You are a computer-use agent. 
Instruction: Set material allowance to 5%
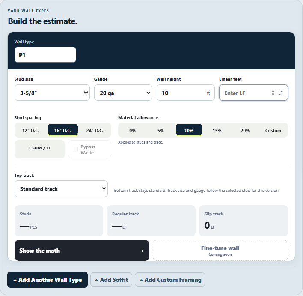(x=160, y=130)
